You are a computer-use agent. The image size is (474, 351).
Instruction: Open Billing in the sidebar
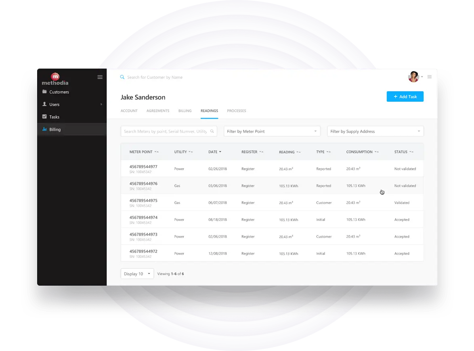point(72,129)
